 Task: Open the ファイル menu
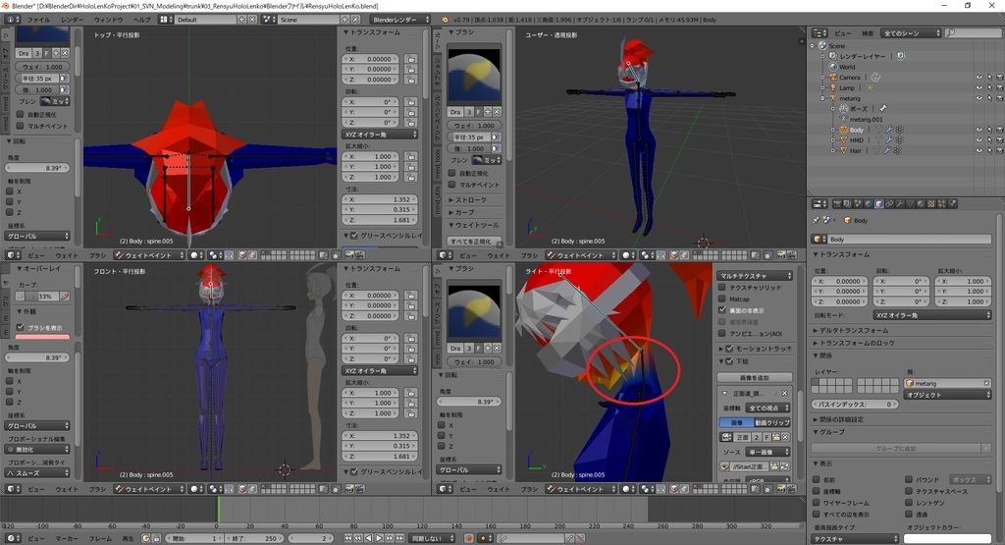coord(38,20)
